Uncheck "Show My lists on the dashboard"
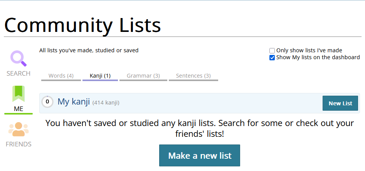365x171 pixels. coord(272,58)
